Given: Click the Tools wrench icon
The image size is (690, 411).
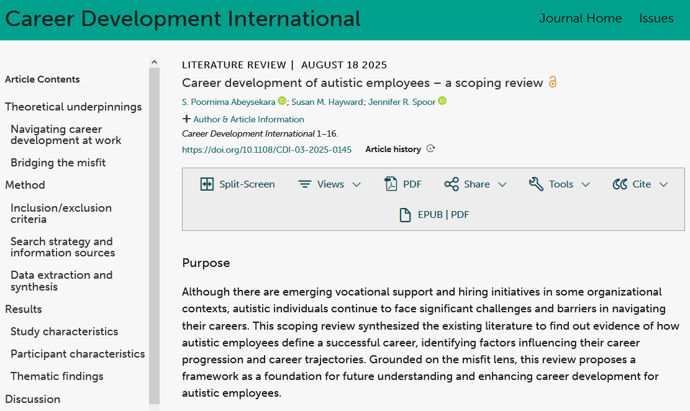Looking at the screenshot, I should click(x=536, y=184).
